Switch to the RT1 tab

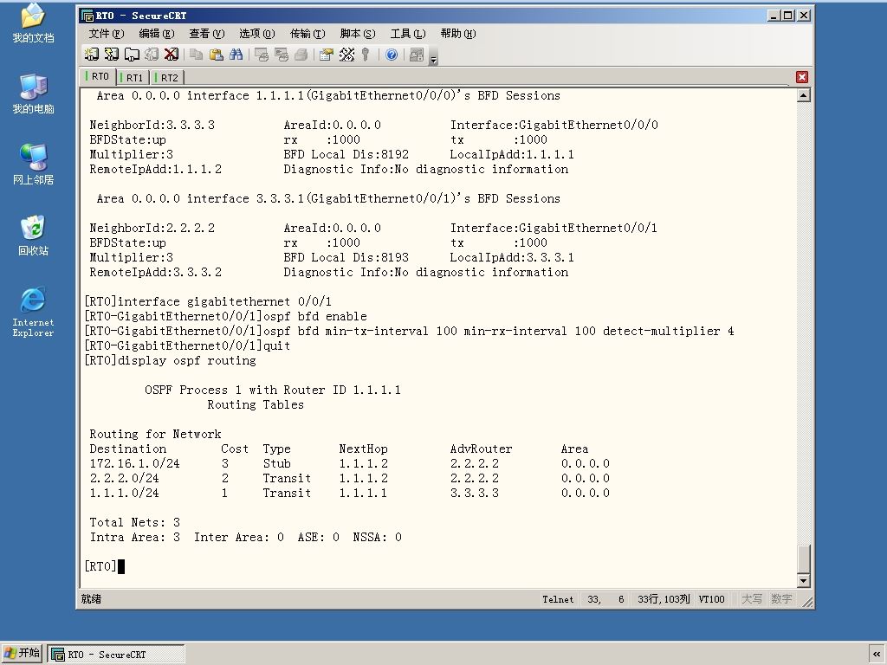133,77
